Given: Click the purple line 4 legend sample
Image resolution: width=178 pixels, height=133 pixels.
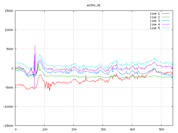Looking at the screenshot, I should 165,24.
